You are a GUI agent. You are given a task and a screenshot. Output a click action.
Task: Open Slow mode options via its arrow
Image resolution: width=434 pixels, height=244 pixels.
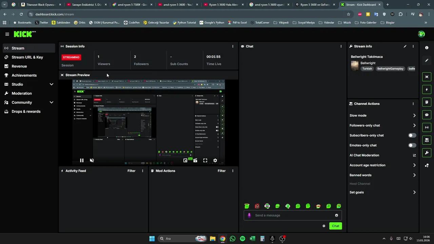[x=414, y=116]
